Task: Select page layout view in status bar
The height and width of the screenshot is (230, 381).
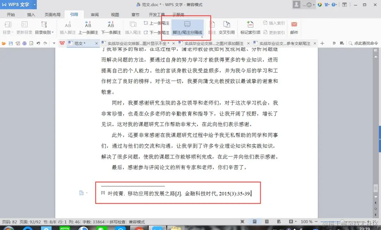Action: click(255, 222)
